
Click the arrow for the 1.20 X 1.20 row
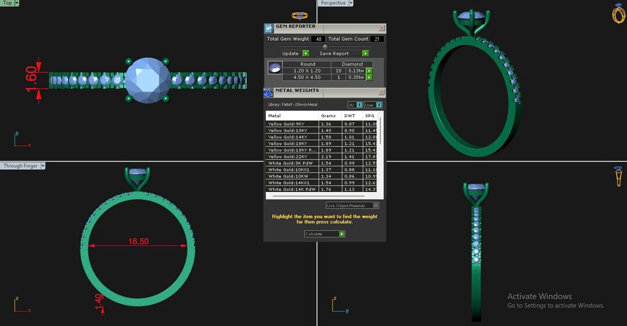pos(369,71)
